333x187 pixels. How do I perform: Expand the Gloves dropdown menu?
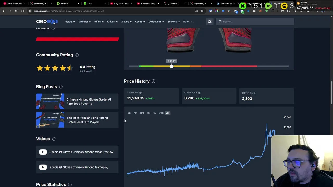(126, 22)
